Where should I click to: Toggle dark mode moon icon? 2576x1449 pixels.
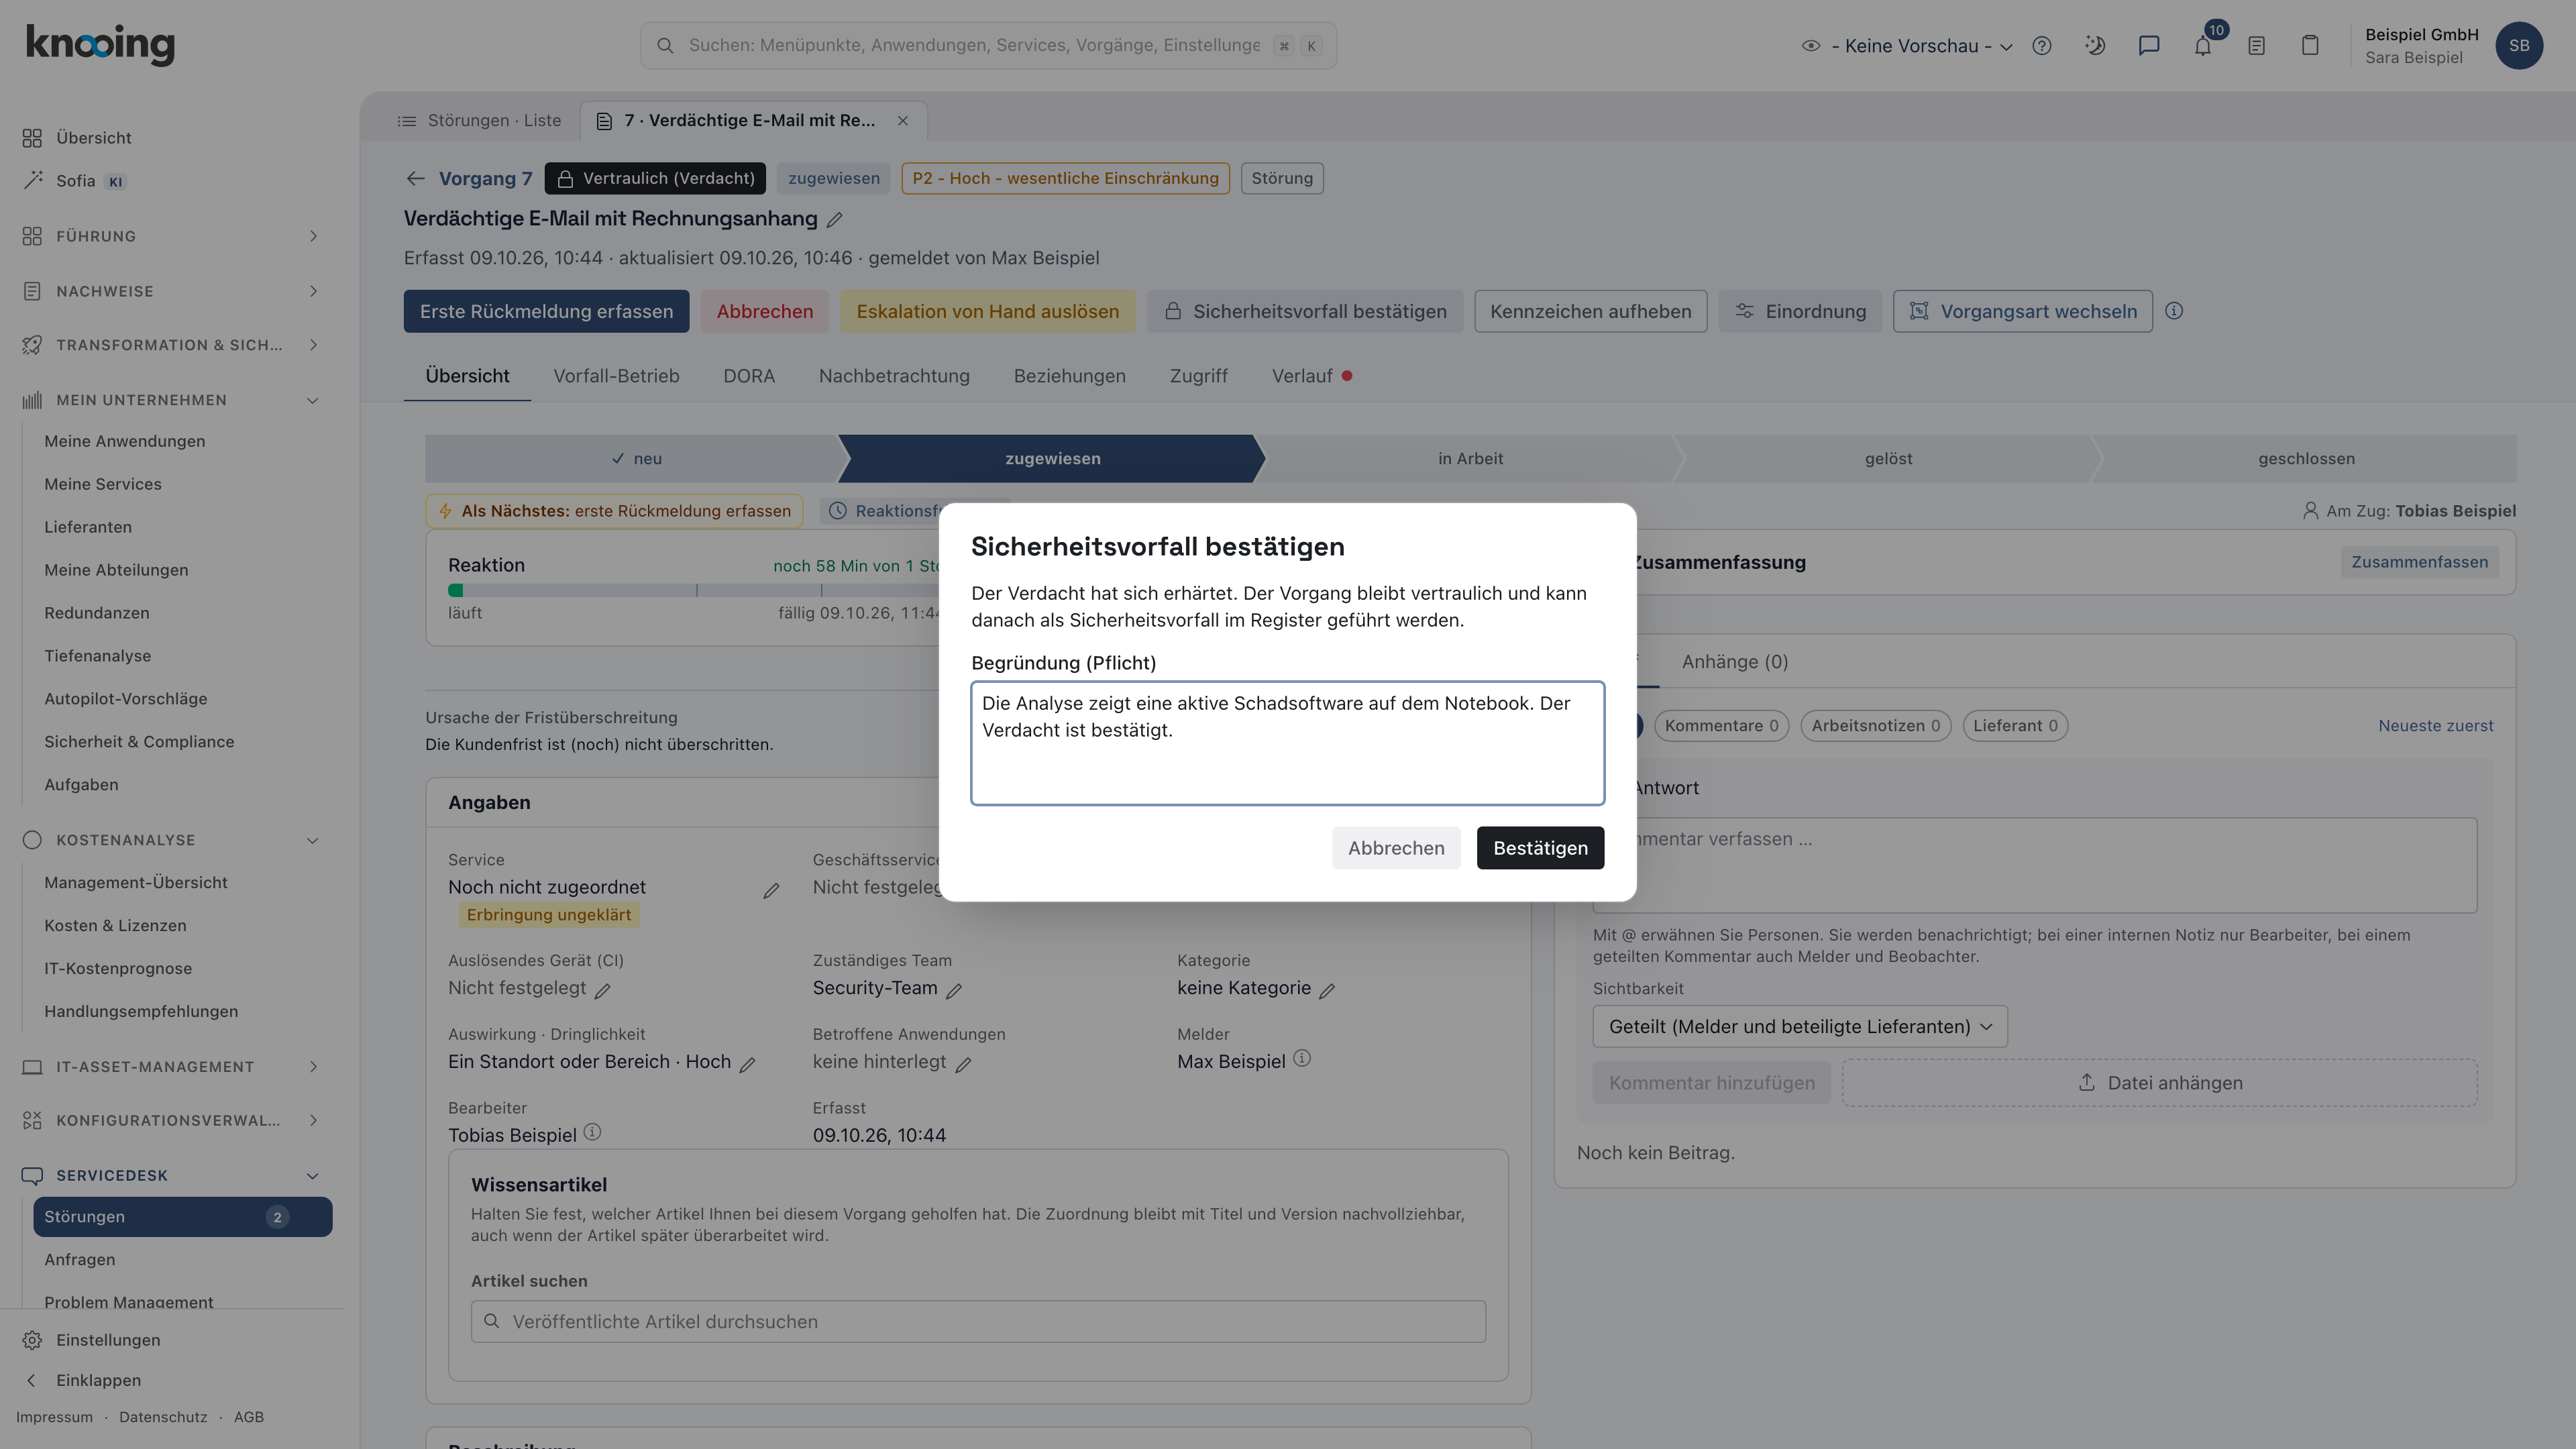2095,46
